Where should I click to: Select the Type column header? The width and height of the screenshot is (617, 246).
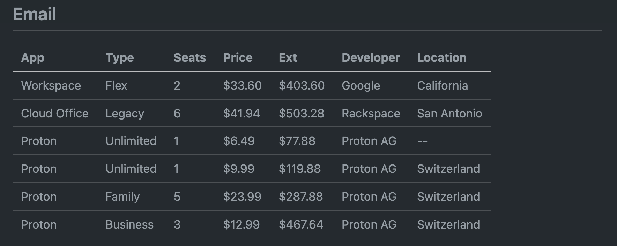pyautogui.click(x=120, y=57)
